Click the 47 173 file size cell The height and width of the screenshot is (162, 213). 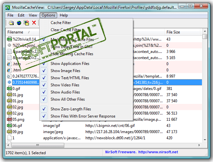(172, 132)
